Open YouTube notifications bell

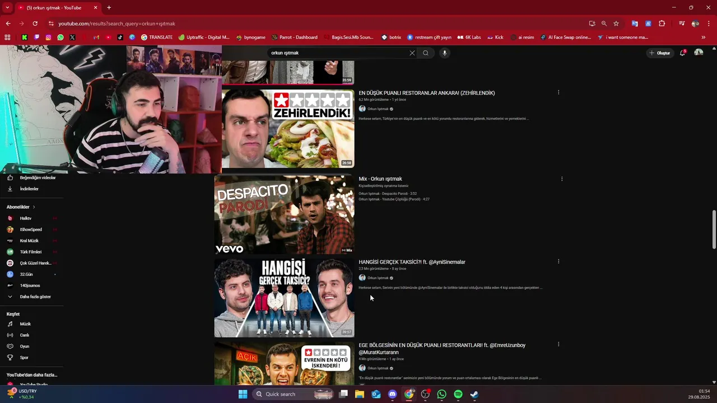click(x=682, y=53)
